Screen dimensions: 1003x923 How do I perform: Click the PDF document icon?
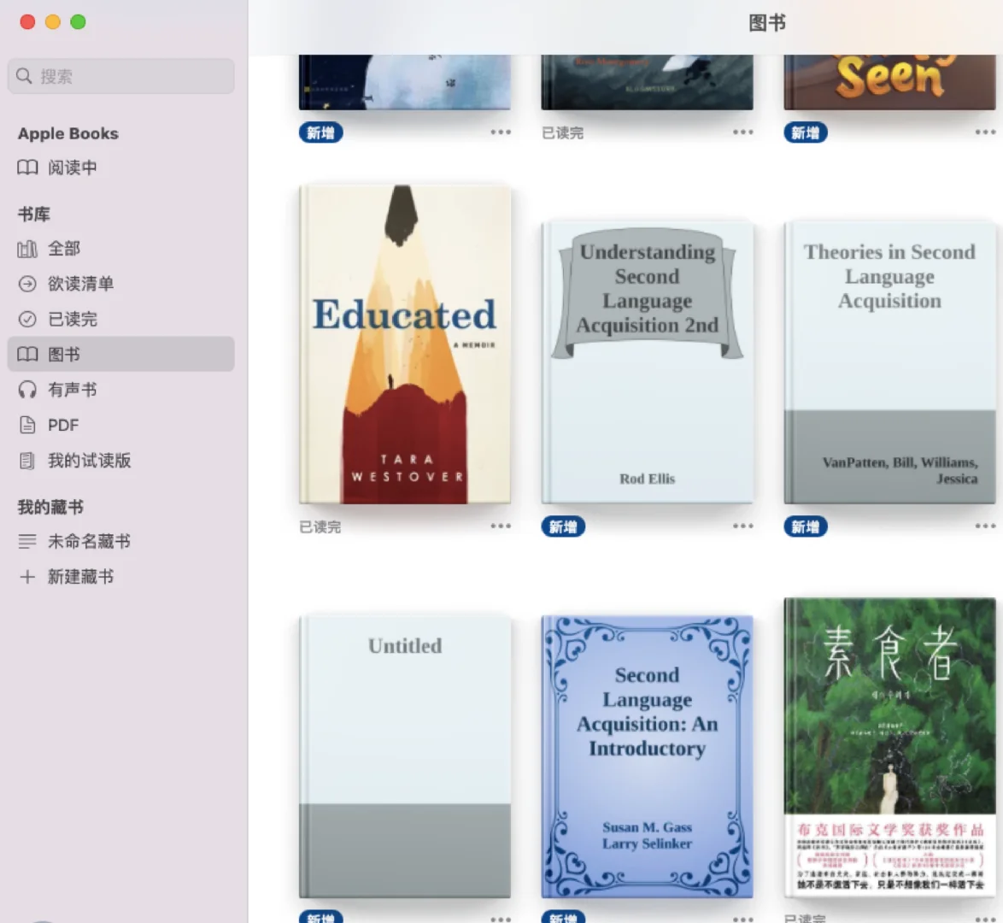click(26, 425)
